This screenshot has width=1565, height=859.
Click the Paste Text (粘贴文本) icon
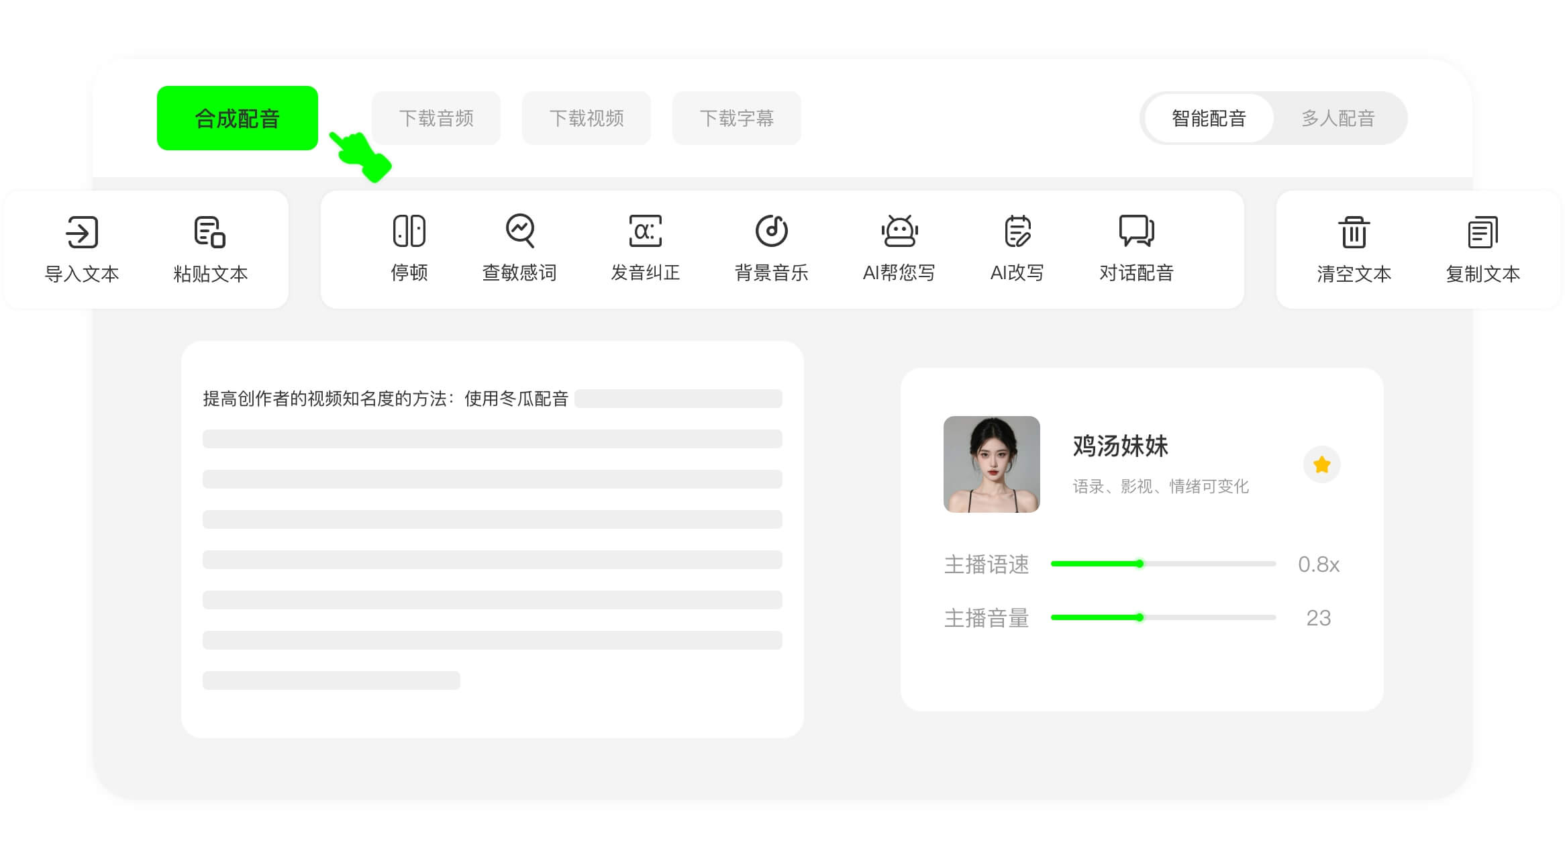[210, 232]
